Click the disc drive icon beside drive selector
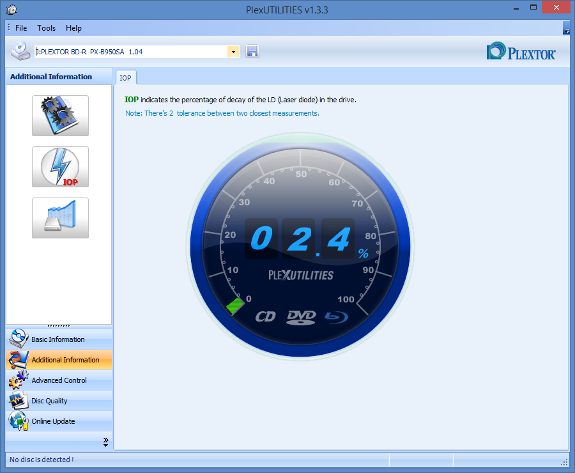The image size is (575, 473). (x=20, y=51)
